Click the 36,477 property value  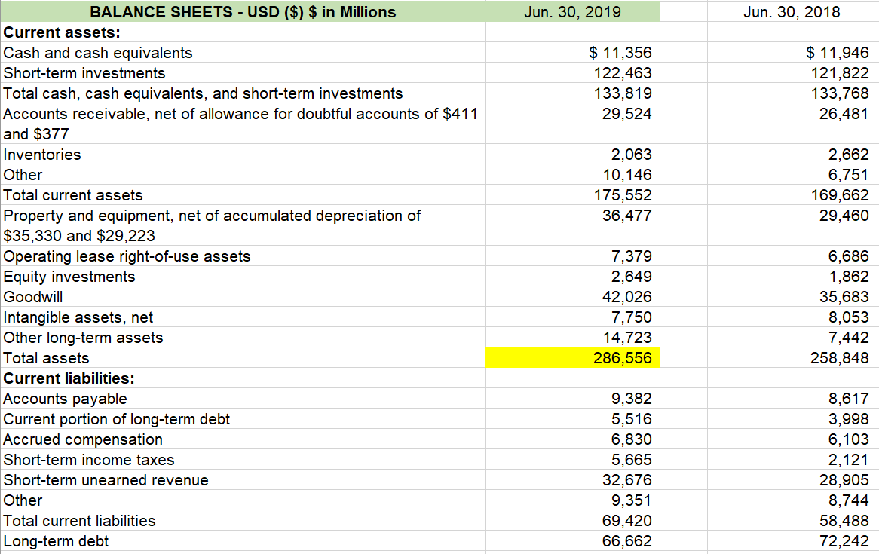click(627, 216)
